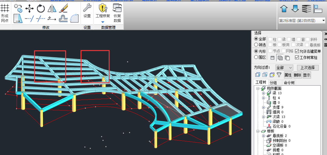Select the trim line tool icon
Screen dimensions: 327x155
(x=41, y=19)
